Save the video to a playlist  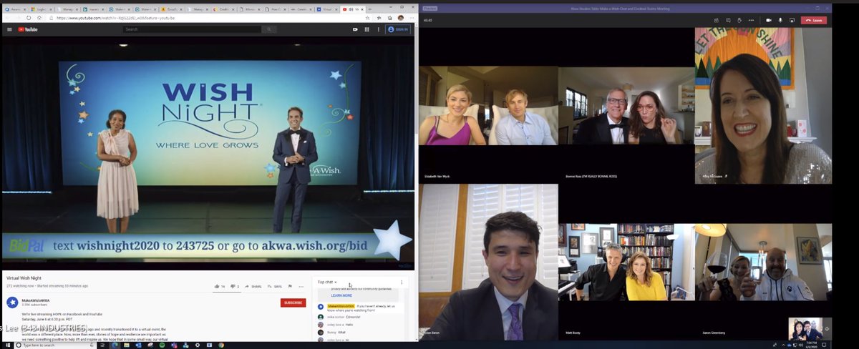pyautogui.click(x=275, y=286)
